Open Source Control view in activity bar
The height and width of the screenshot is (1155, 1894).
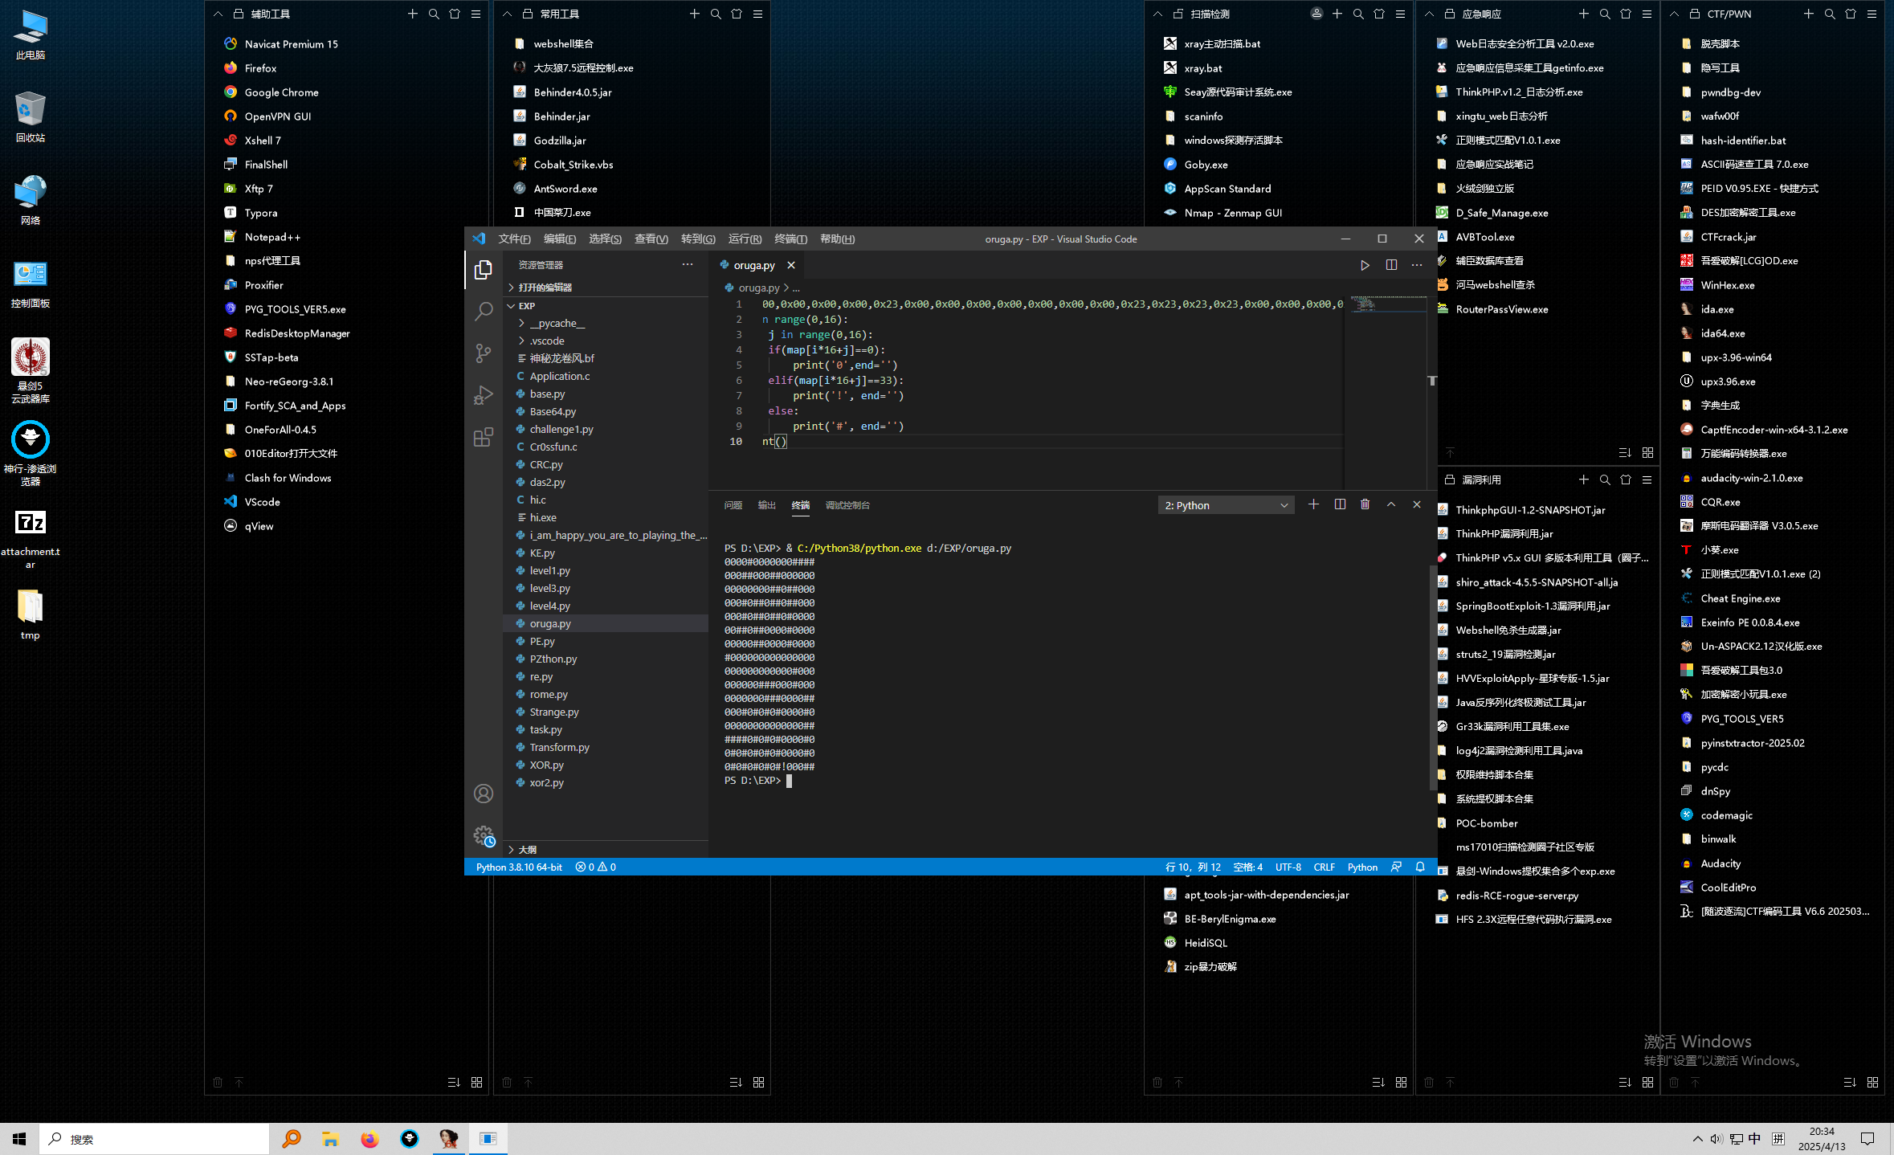pos(484,353)
